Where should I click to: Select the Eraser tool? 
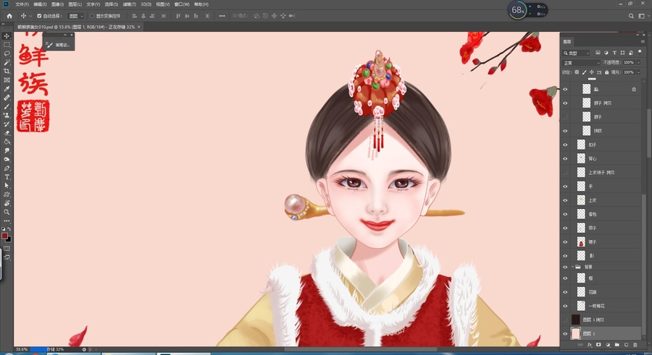pyautogui.click(x=7, y=133)
